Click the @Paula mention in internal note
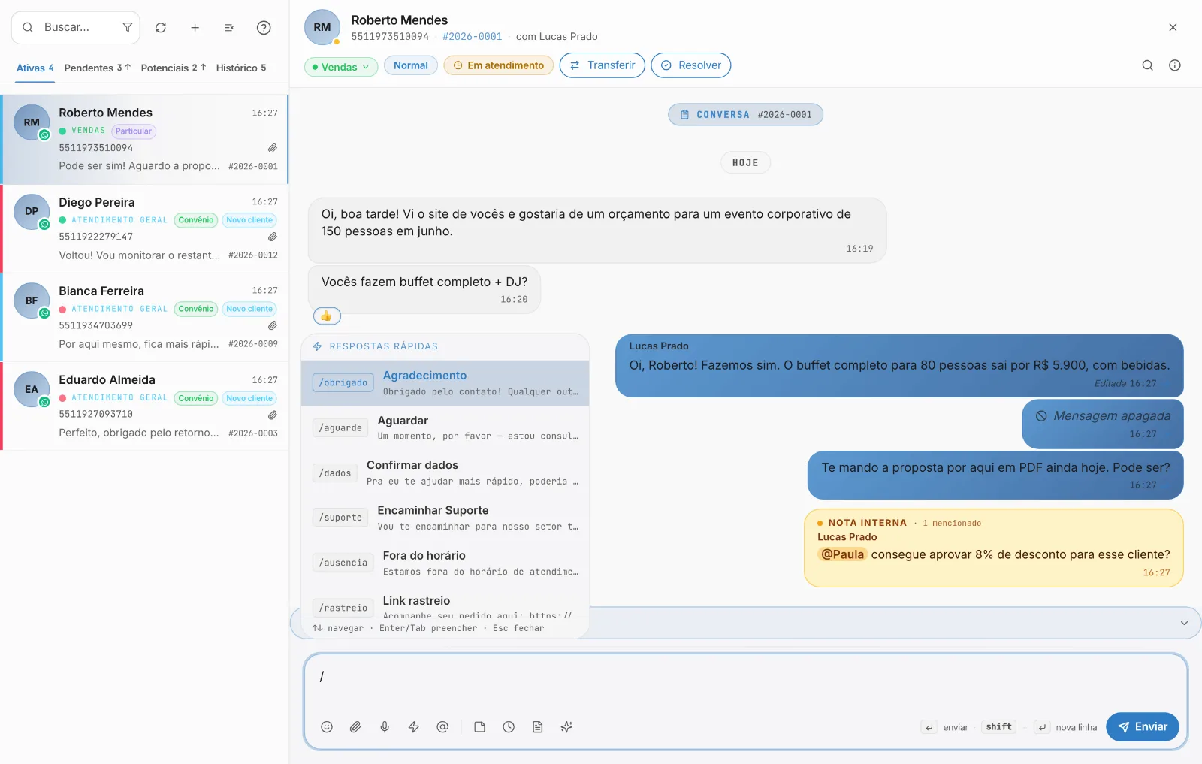 coord(842,554)
